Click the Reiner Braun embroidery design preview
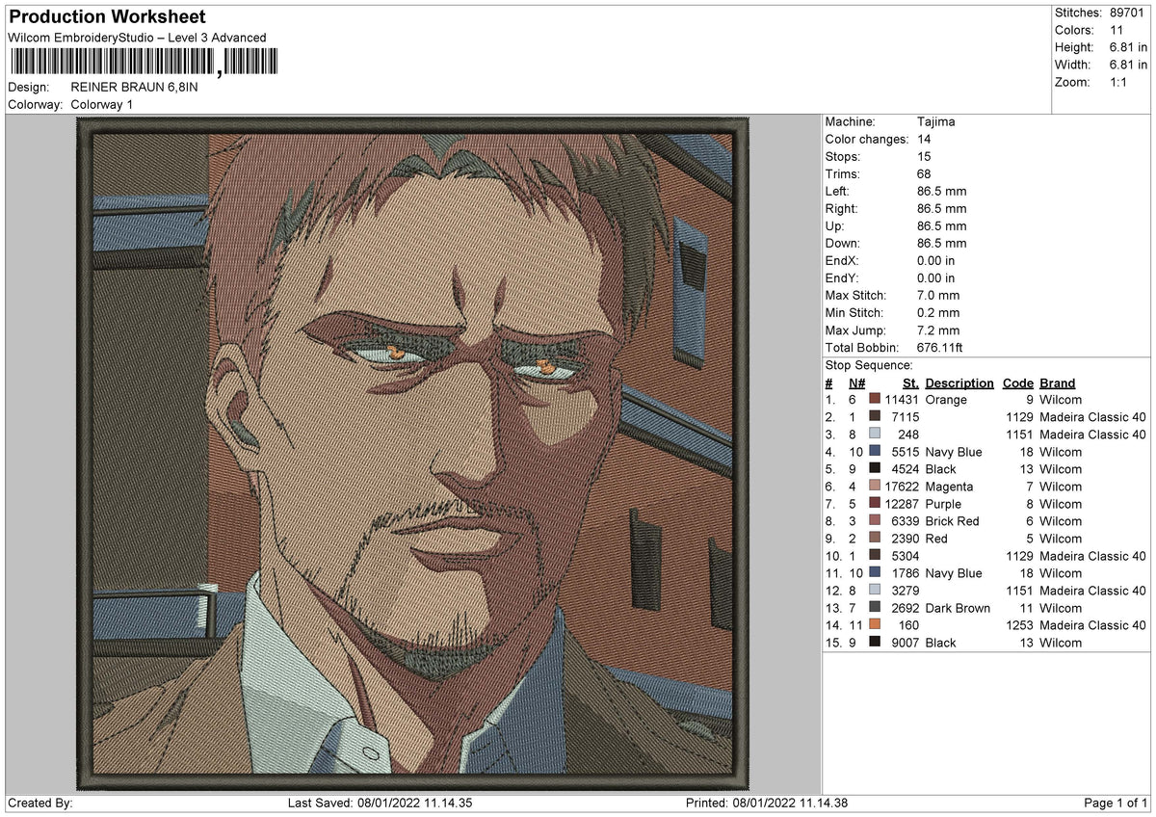 point(412,454)
